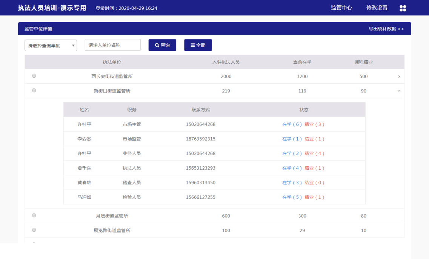Focus the 请输入单位名称 input field
Screen dimensions: 429x259
click(112, 45)
